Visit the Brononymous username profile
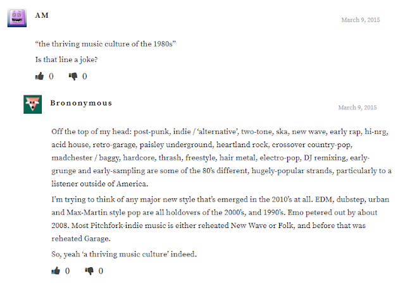Screen dimensions: 405x288 point(81,103)
